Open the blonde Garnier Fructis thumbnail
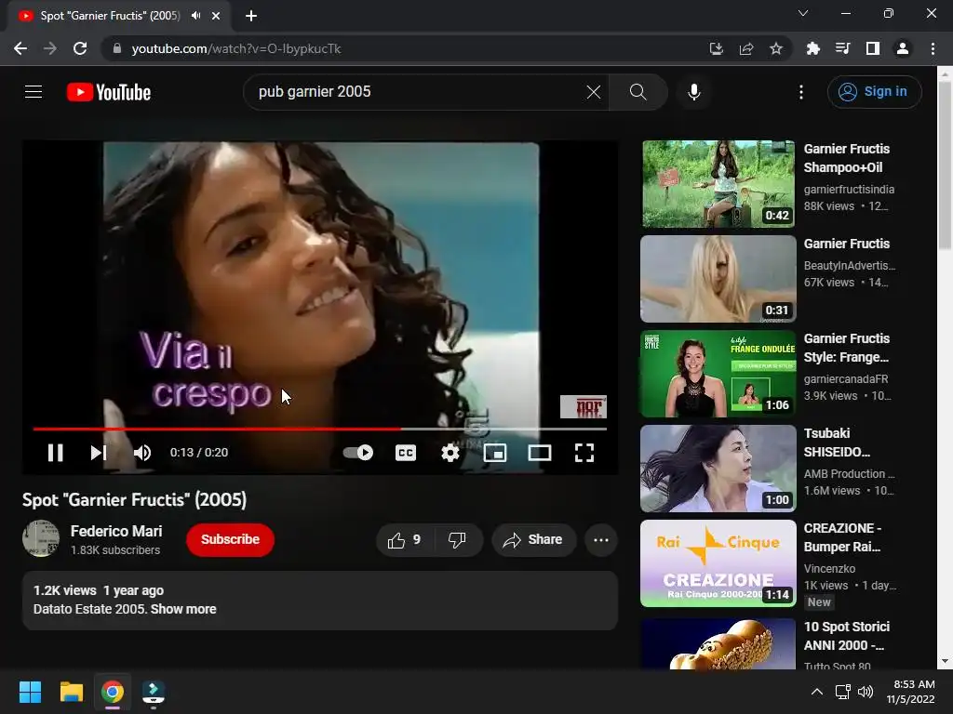The width and height of the screenshot is (953, 714). pos(718,279)
